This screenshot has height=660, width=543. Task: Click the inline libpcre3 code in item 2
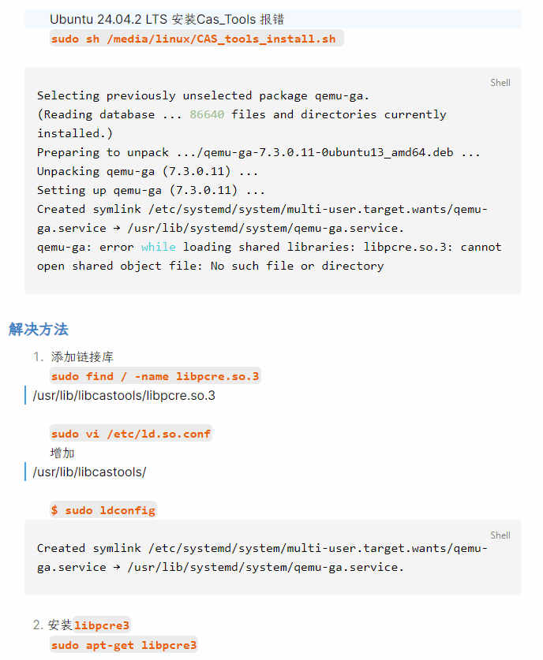[102, 625]
